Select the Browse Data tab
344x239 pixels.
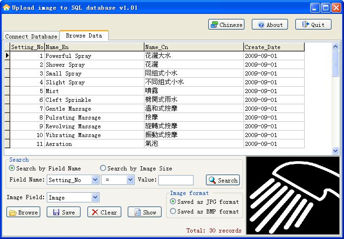(x=84, y=35)
